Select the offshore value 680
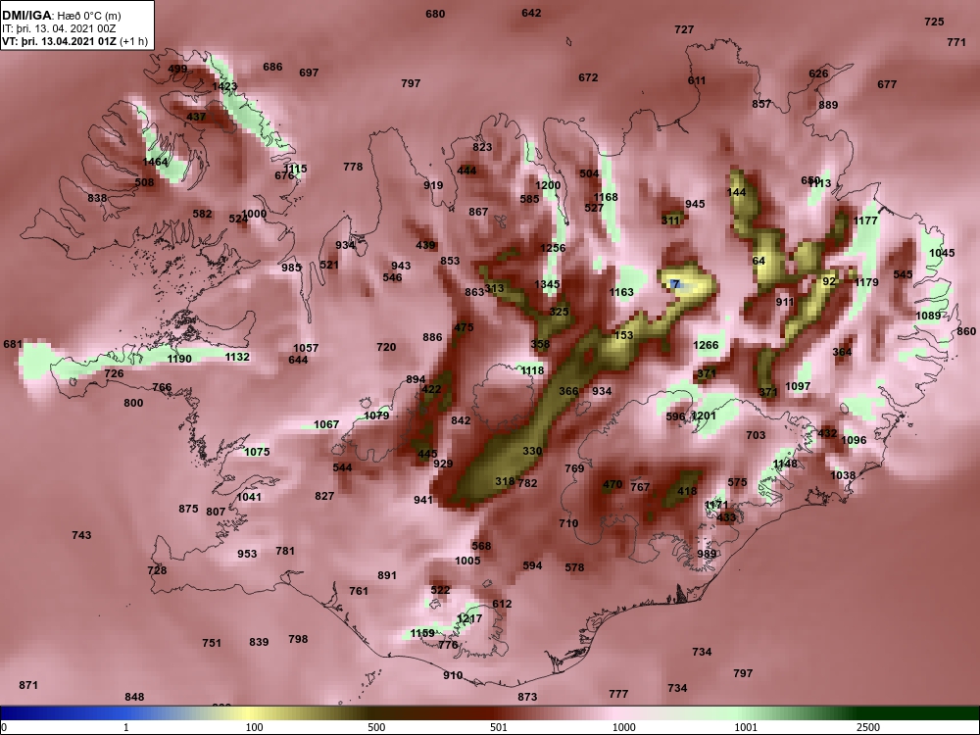 (x=435, y=14)
